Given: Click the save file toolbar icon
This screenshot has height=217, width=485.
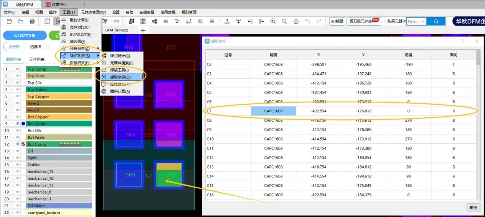Looking at the screenshot, I should (9, 21).
